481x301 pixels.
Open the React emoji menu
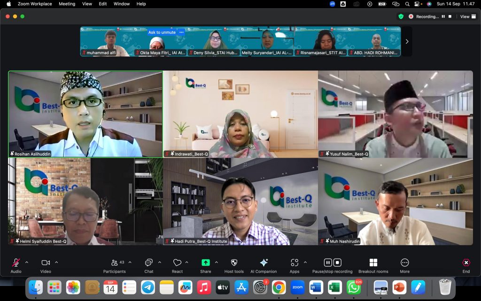point(177,263)
